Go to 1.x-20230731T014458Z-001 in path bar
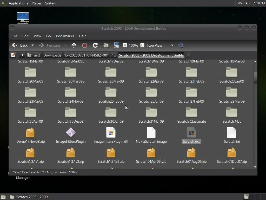This screenshot has width=266, height=200. 86,55
